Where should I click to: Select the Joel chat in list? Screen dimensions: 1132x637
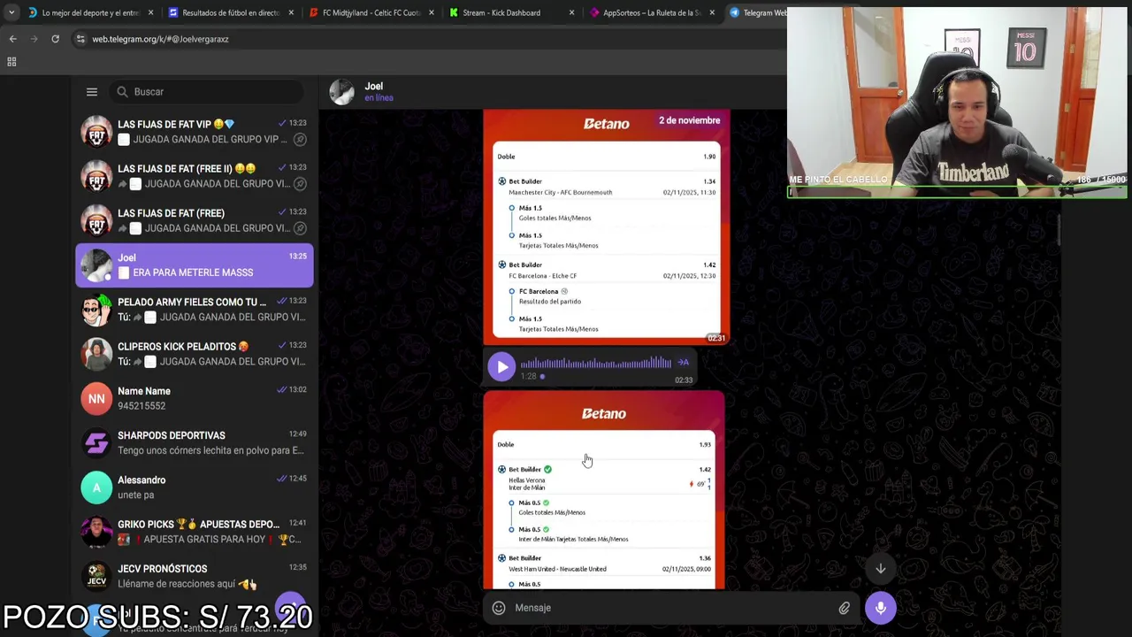195,265
